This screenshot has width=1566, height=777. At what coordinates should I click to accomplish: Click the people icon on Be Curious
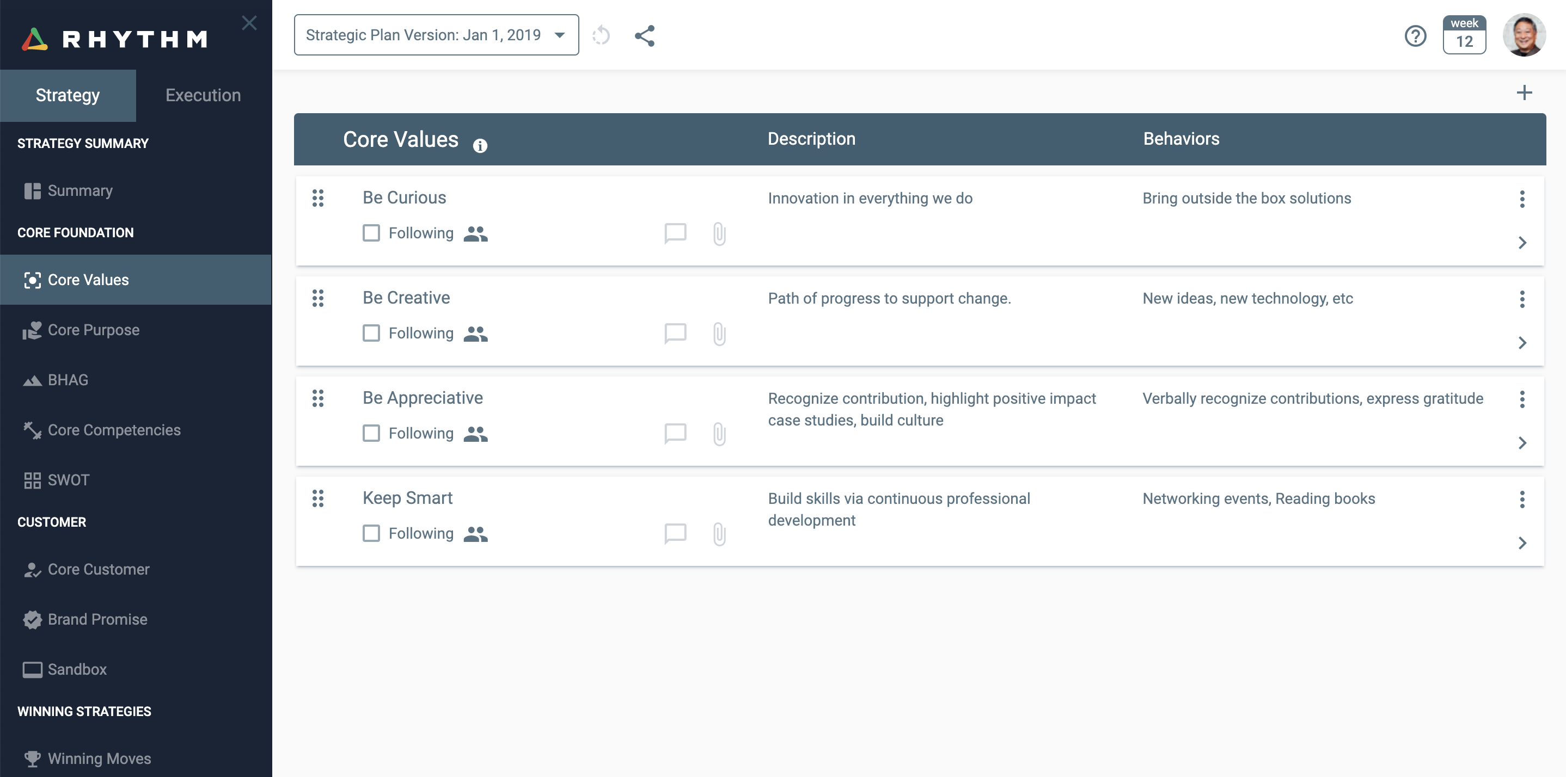[475, 233]
